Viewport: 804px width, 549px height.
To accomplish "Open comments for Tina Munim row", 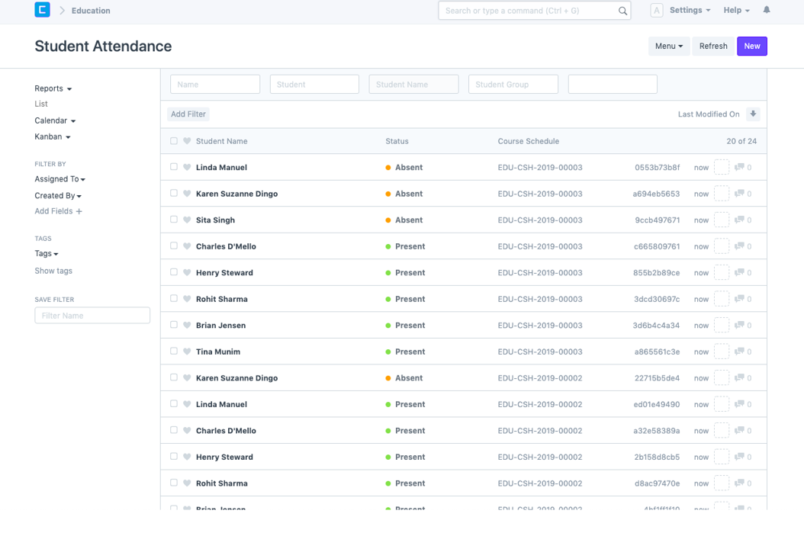I will pos(743,352).
